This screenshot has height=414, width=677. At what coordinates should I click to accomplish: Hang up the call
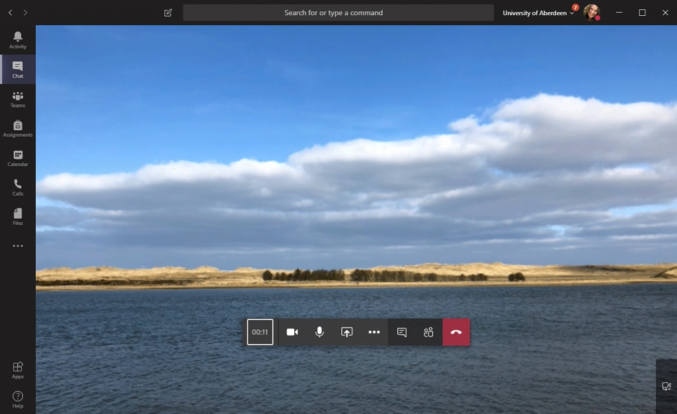[x=456, y=332]
